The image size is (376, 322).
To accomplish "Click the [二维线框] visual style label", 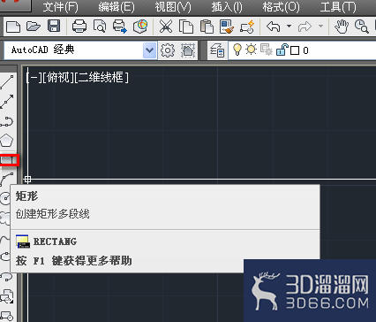I will coord(102,78).
